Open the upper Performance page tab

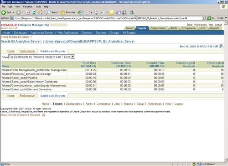(27, 51)
